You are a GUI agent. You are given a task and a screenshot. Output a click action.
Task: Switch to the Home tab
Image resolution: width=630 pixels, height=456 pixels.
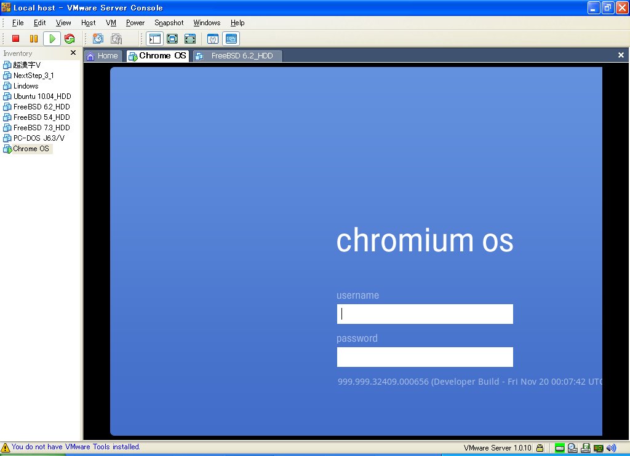point(103,56)
